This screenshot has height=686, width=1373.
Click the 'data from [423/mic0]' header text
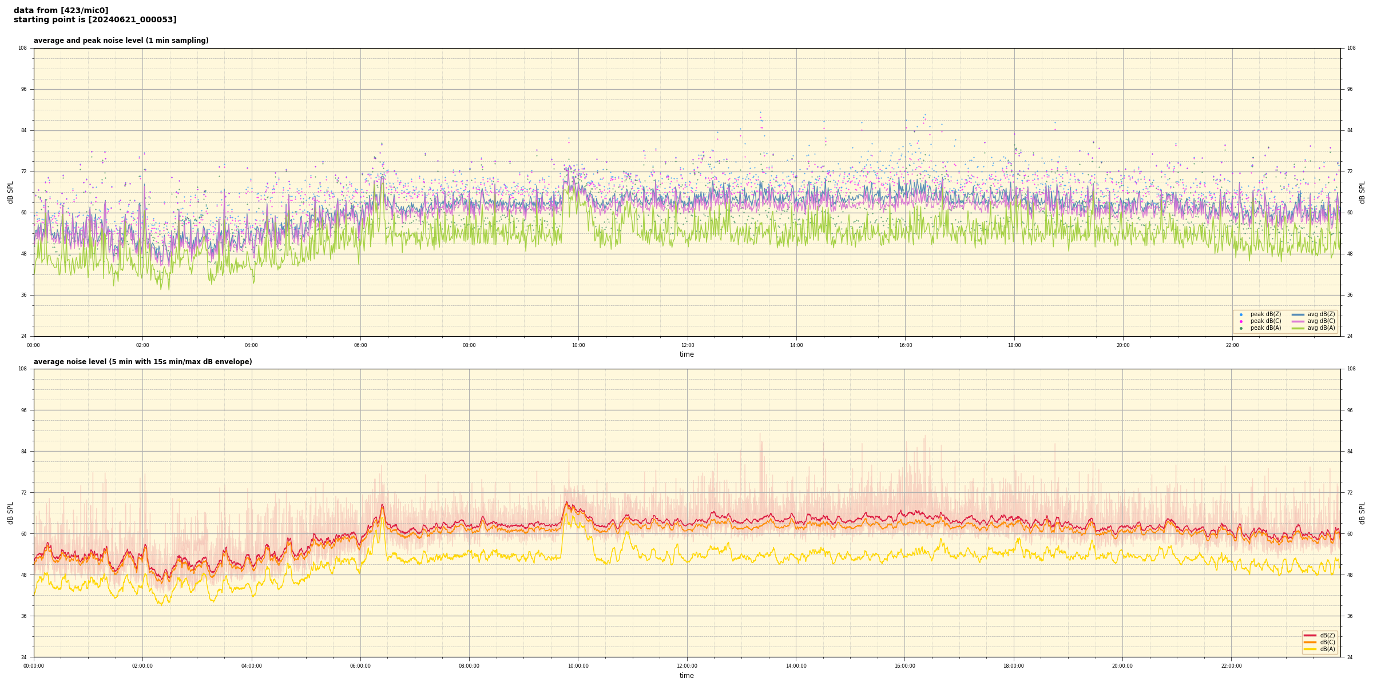(x=61, y=10)
